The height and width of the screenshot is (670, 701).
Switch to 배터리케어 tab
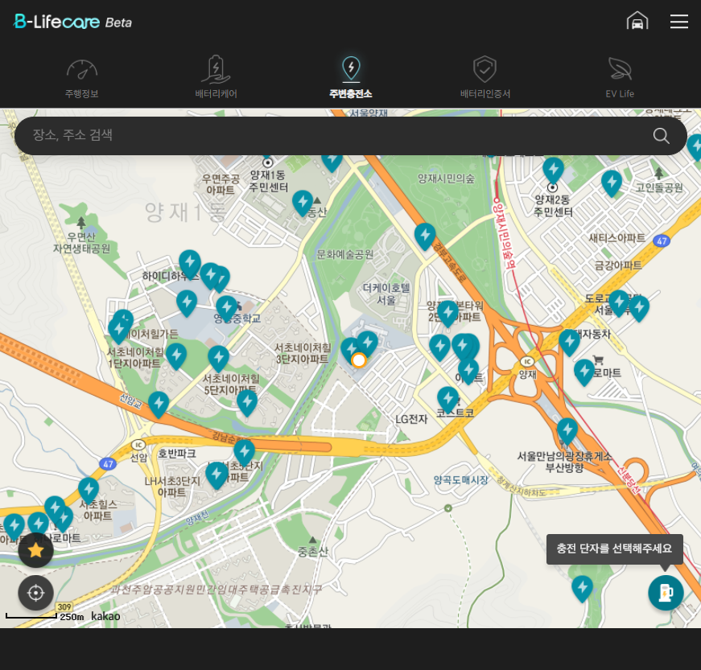(x=216, y=77)
